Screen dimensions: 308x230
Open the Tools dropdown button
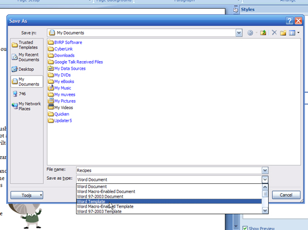point(26,195)
